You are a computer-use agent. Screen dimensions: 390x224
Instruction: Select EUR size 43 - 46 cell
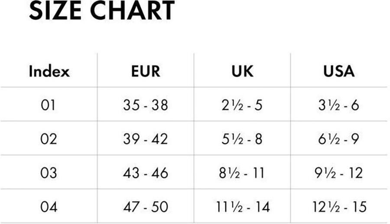point(146,173)
